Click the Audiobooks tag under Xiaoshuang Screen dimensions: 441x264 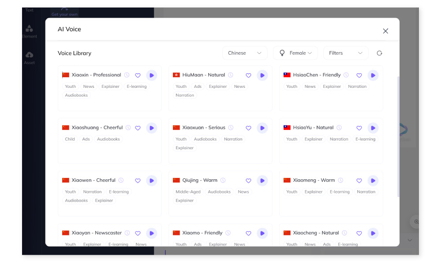click(108, 139)
